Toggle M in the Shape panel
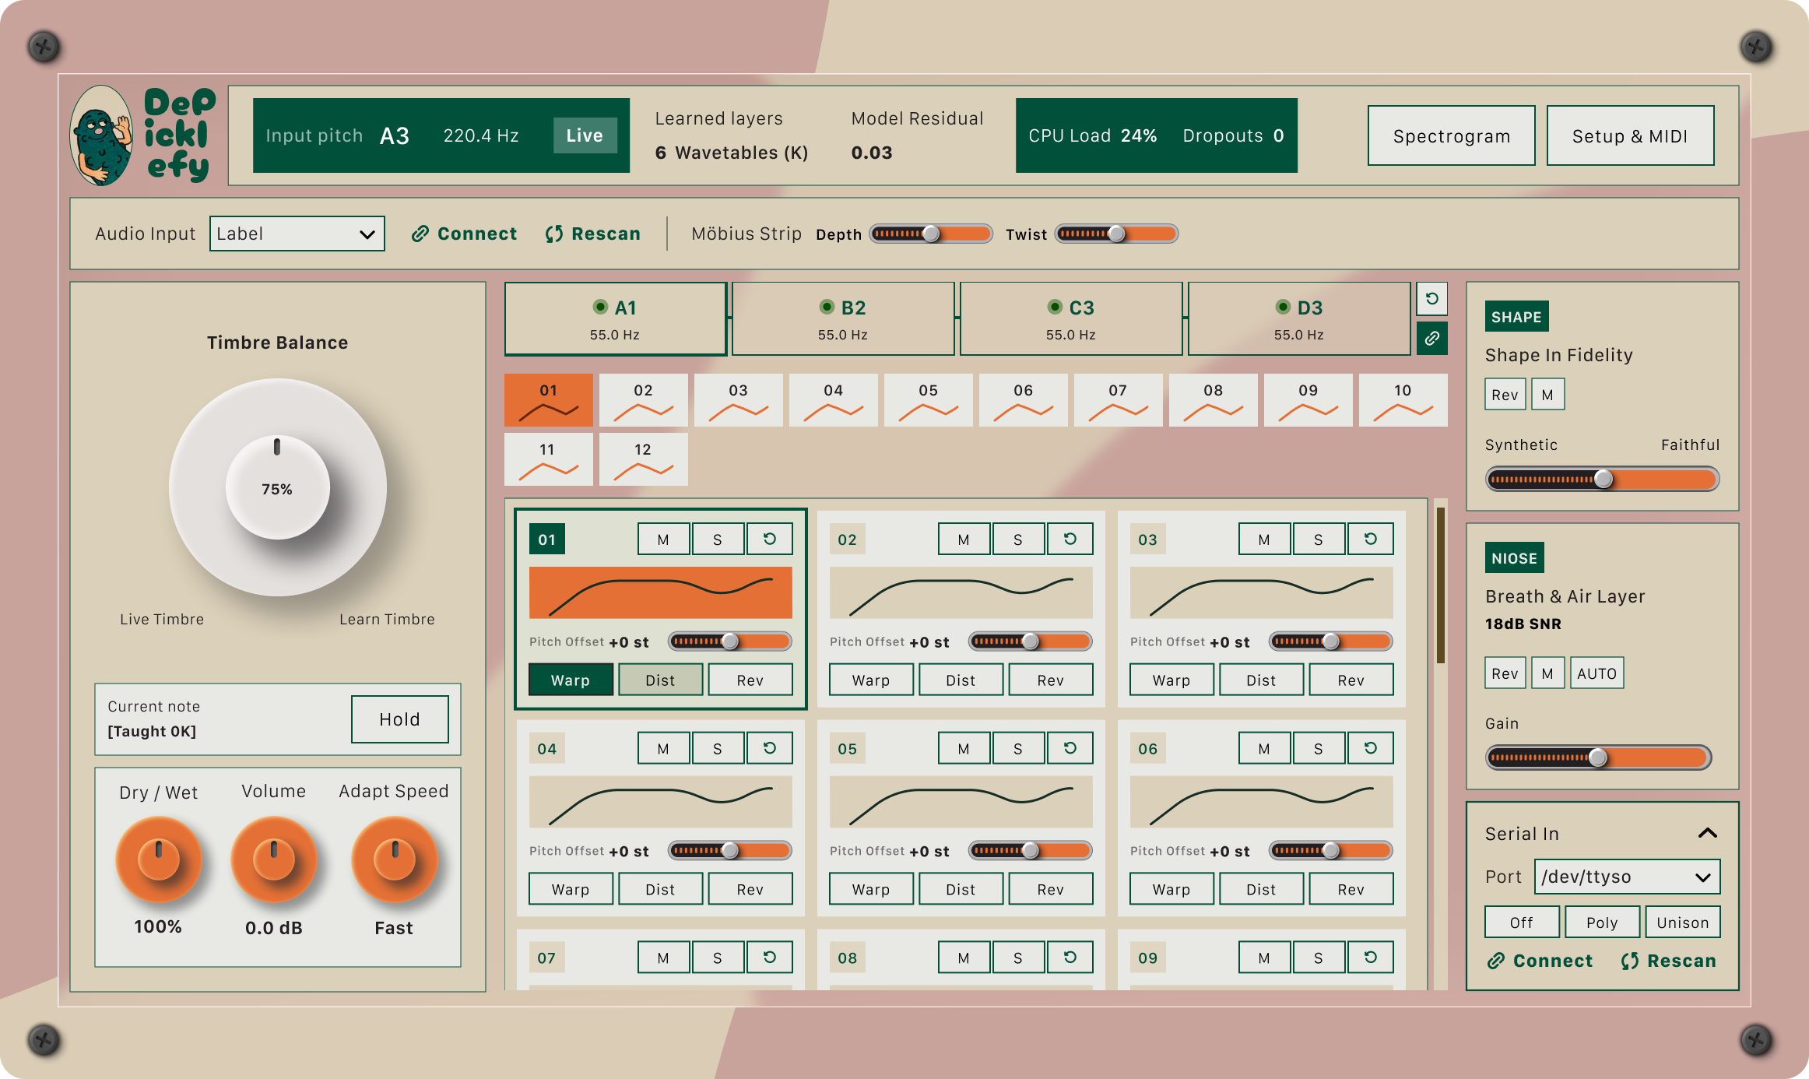This screenshot has height=1079, width=1809. (x=1547, y=395)
